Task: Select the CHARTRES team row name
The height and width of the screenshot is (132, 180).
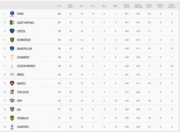Action: tap(23, 127)
